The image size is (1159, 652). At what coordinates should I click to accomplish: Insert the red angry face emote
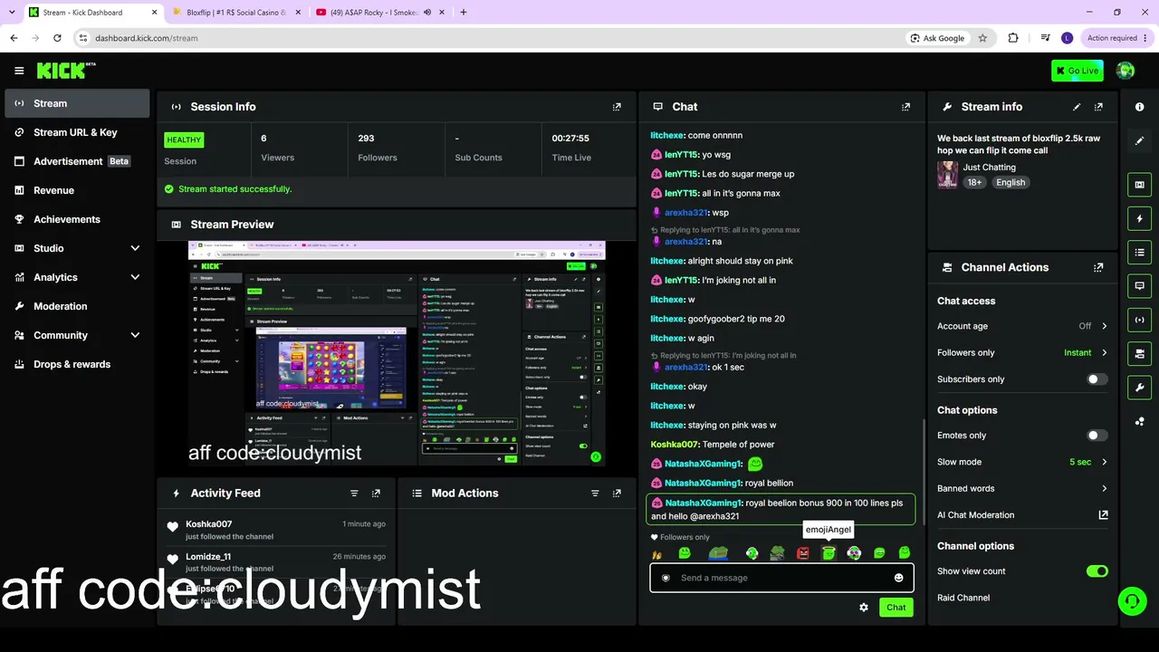[x=803, y=552]
